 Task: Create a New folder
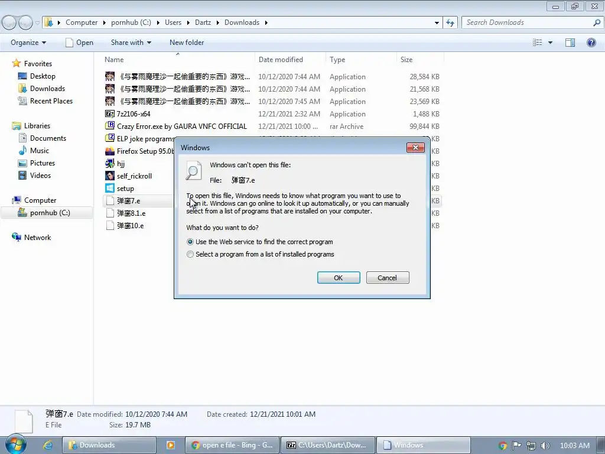[187, 43]
